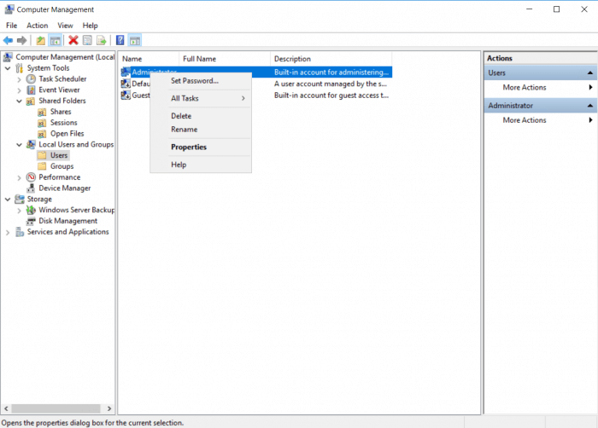
Task: Select the Guest user account icon
Action: [126, 95]
